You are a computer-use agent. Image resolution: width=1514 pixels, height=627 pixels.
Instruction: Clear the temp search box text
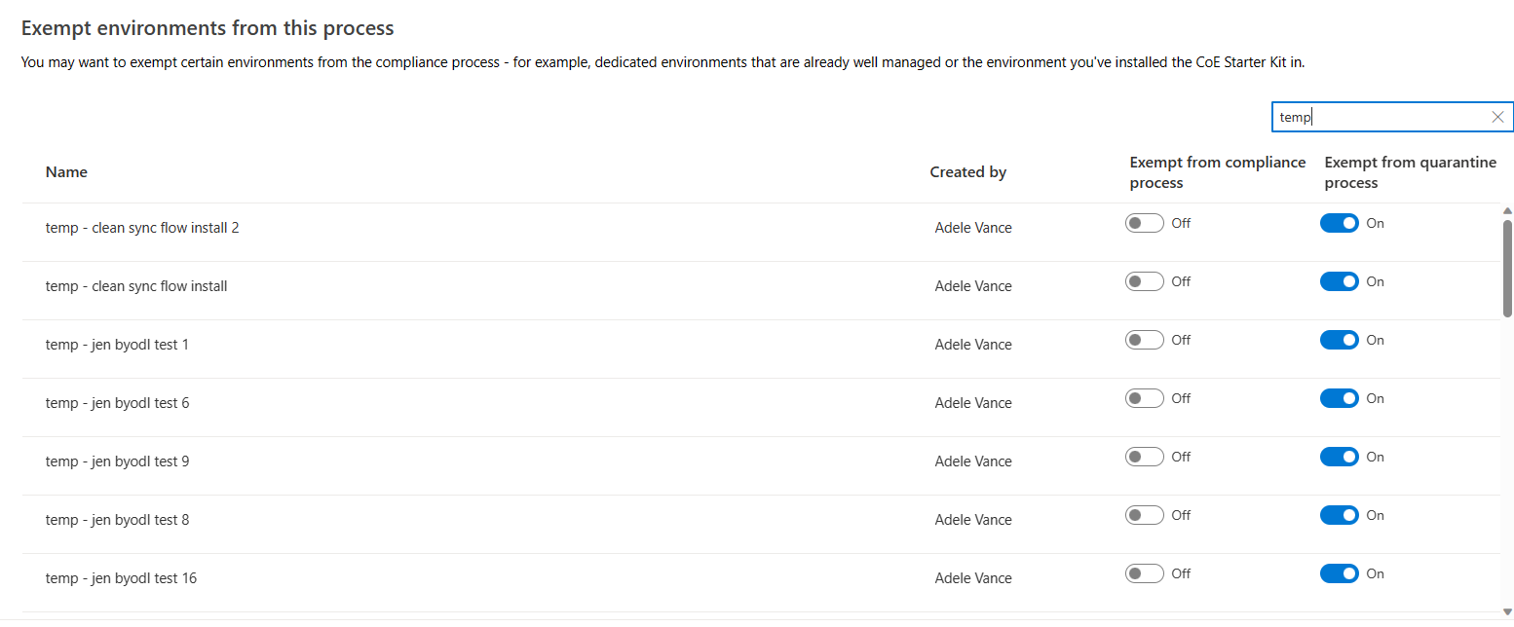pos(1497,117)
